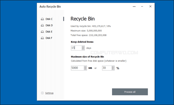Increase the percent value with up arrow
This screenshot has height=105, width=174.
pos(113,67)
